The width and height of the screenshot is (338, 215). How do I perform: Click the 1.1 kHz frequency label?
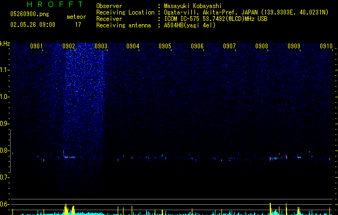[x=5, y=70]
